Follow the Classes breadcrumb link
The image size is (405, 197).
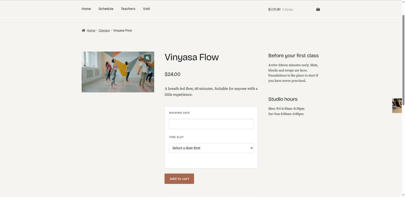(x=104, y=31)
